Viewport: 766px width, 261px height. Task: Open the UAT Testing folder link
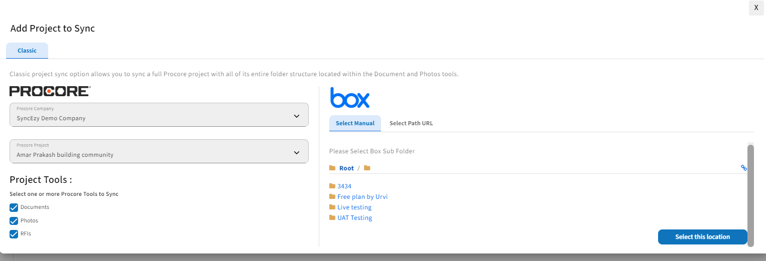click(355, 218)
